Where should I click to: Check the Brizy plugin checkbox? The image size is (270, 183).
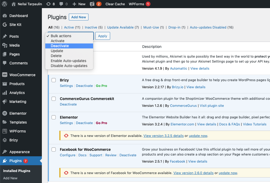[x=54, y=80]
